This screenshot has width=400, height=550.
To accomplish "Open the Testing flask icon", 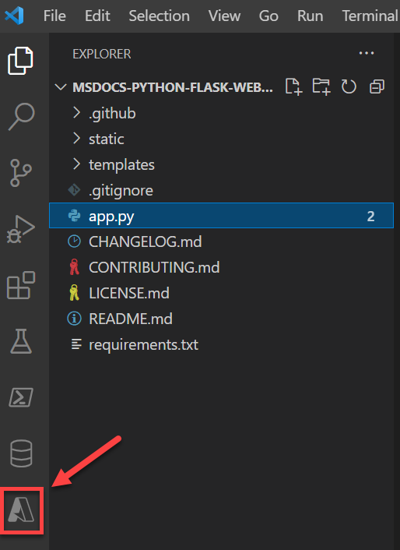I will click(21, 341).
